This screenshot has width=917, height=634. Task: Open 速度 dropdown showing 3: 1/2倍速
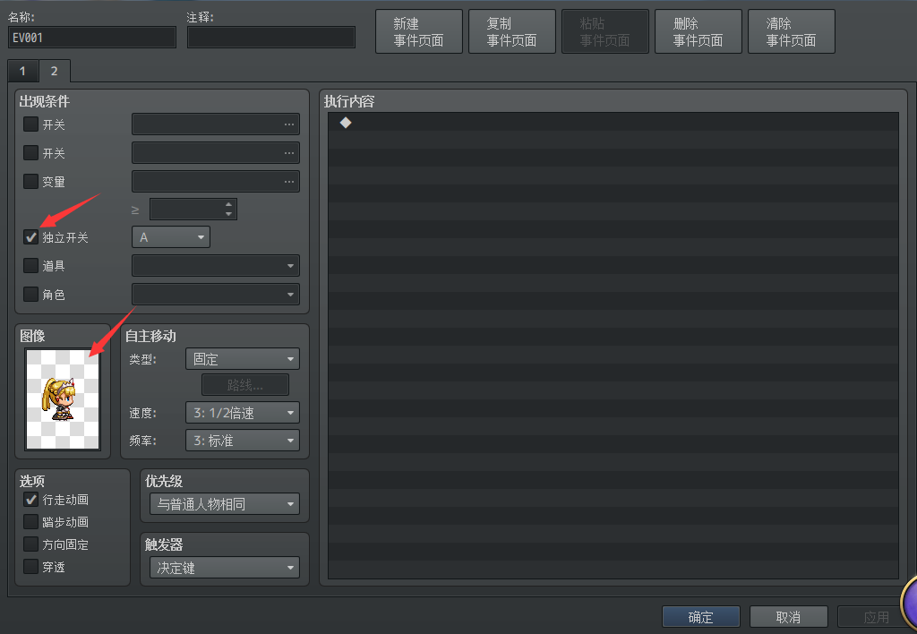243,413
